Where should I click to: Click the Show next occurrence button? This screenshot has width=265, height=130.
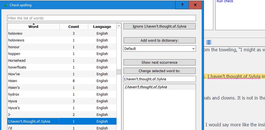[x=160, y=62]
